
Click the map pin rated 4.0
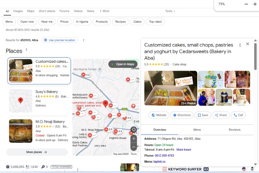pos(118,131)
